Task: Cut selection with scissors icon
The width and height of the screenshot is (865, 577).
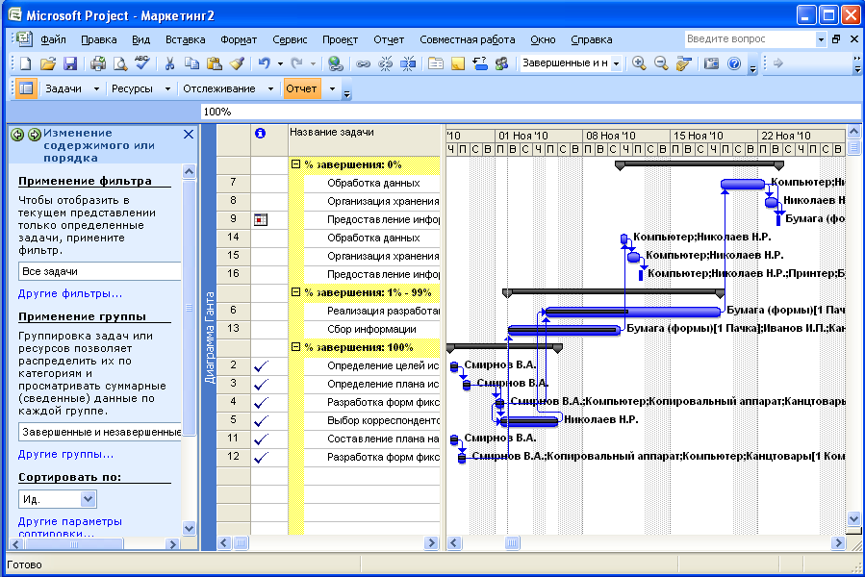Action: pos(170,63)
